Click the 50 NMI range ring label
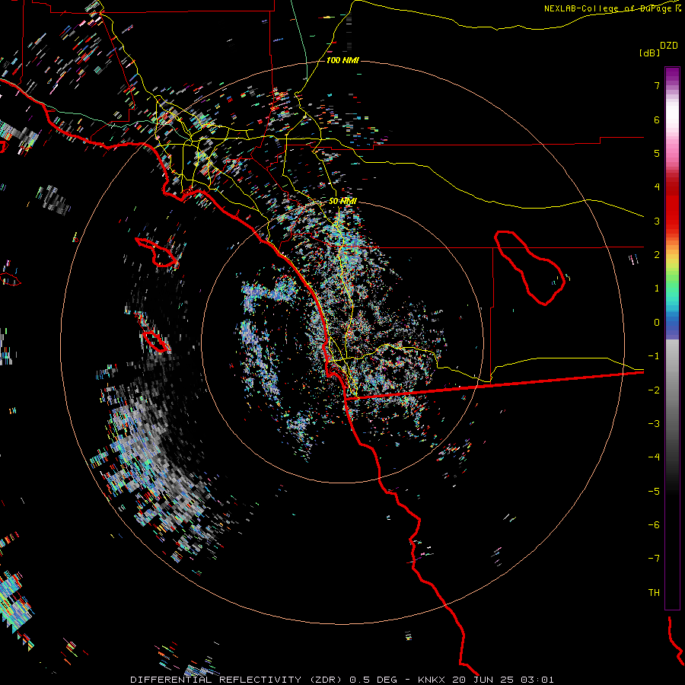The height and width of the screenshot is (685, 685). coord(342,201)
